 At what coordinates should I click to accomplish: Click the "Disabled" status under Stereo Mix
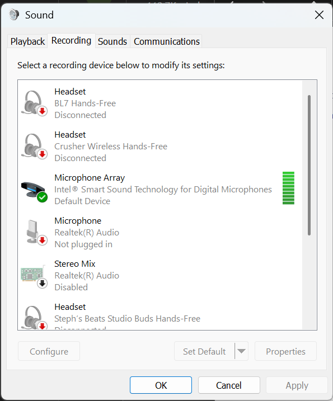click(x=71, y=287)
